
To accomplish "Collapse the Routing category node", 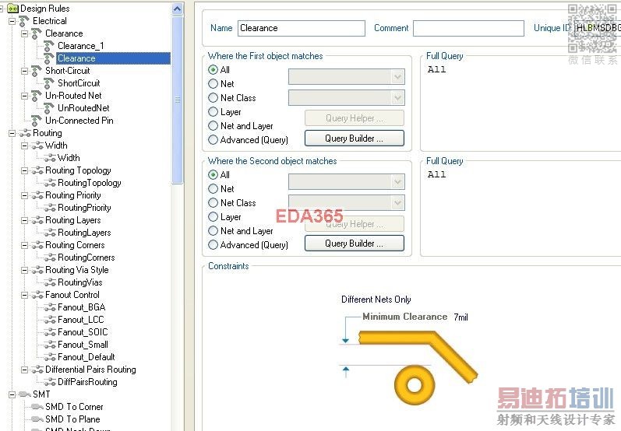I will [12, 133].
